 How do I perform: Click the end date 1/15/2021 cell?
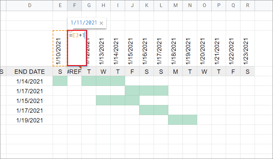click(30, 101)
